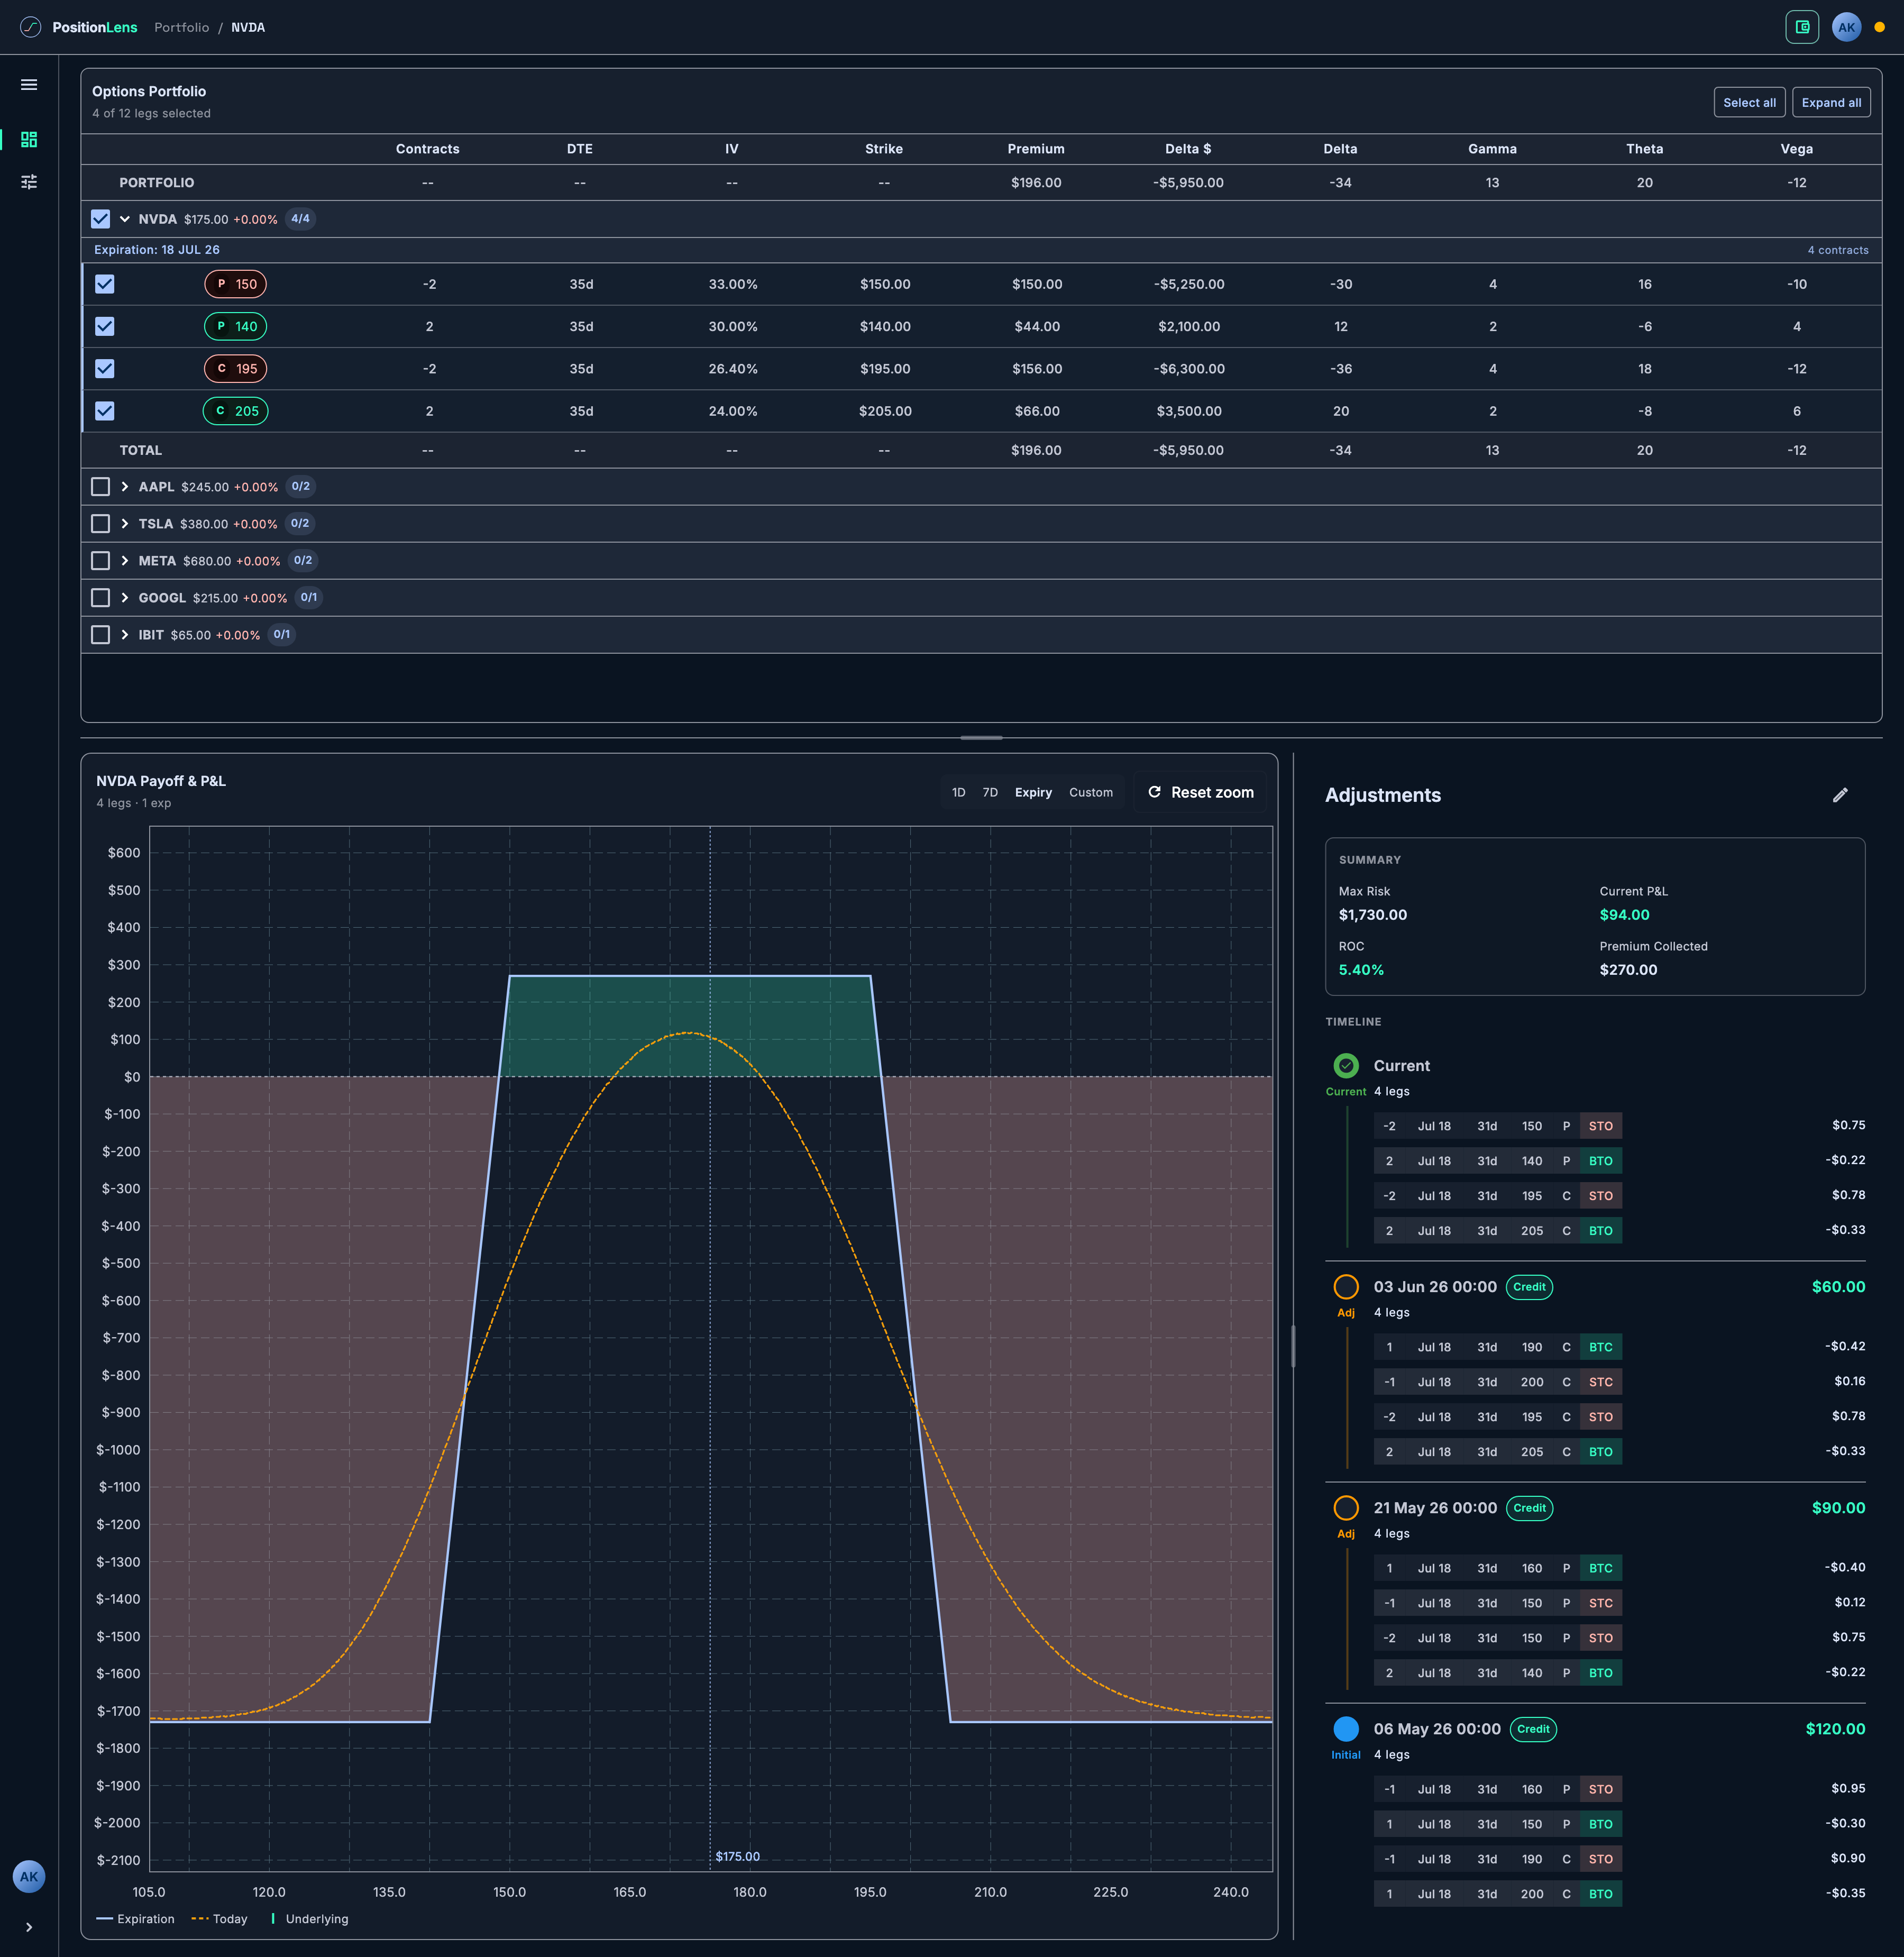Image resolution: width=1904 pixels, height=1957 pixels.
Task: Select the 21 May 26 adjustment circle marker
Action: [1346, 1507]
